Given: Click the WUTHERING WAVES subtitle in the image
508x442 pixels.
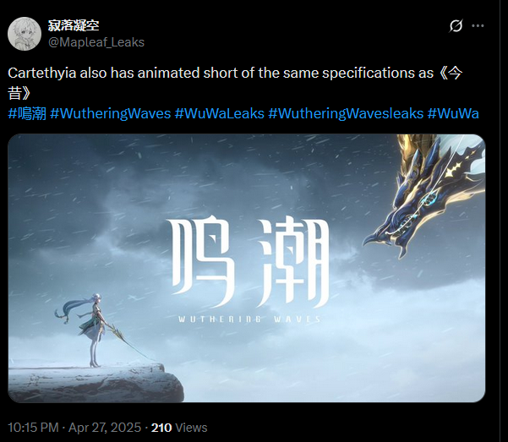Looking at the screenshot, I should [249, 319].
